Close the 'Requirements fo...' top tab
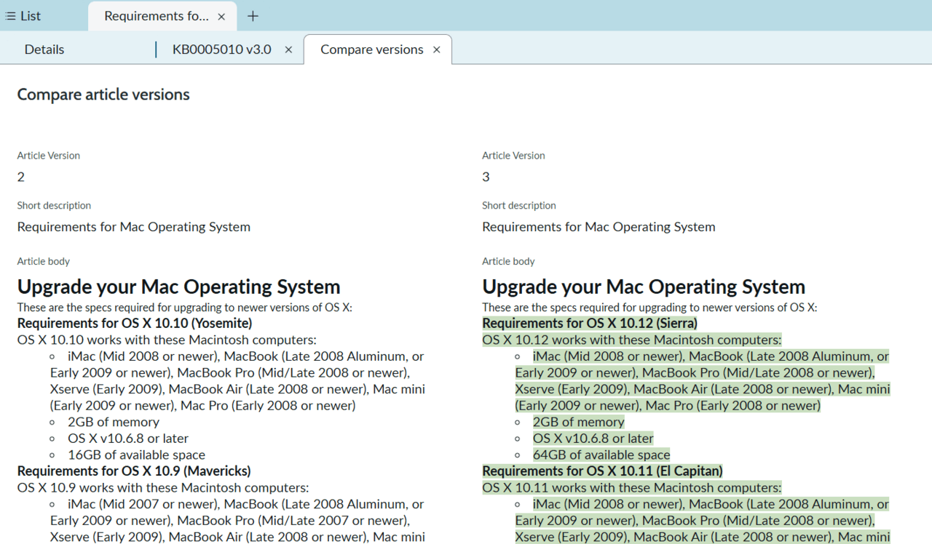This screenshot has height=544, width=932. pyautogui.click(x=222, y=16)
